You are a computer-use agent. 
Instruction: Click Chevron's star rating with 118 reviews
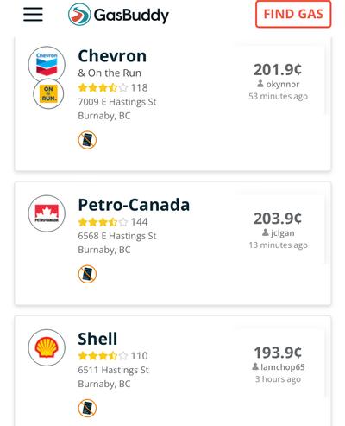tap(113, 87)
